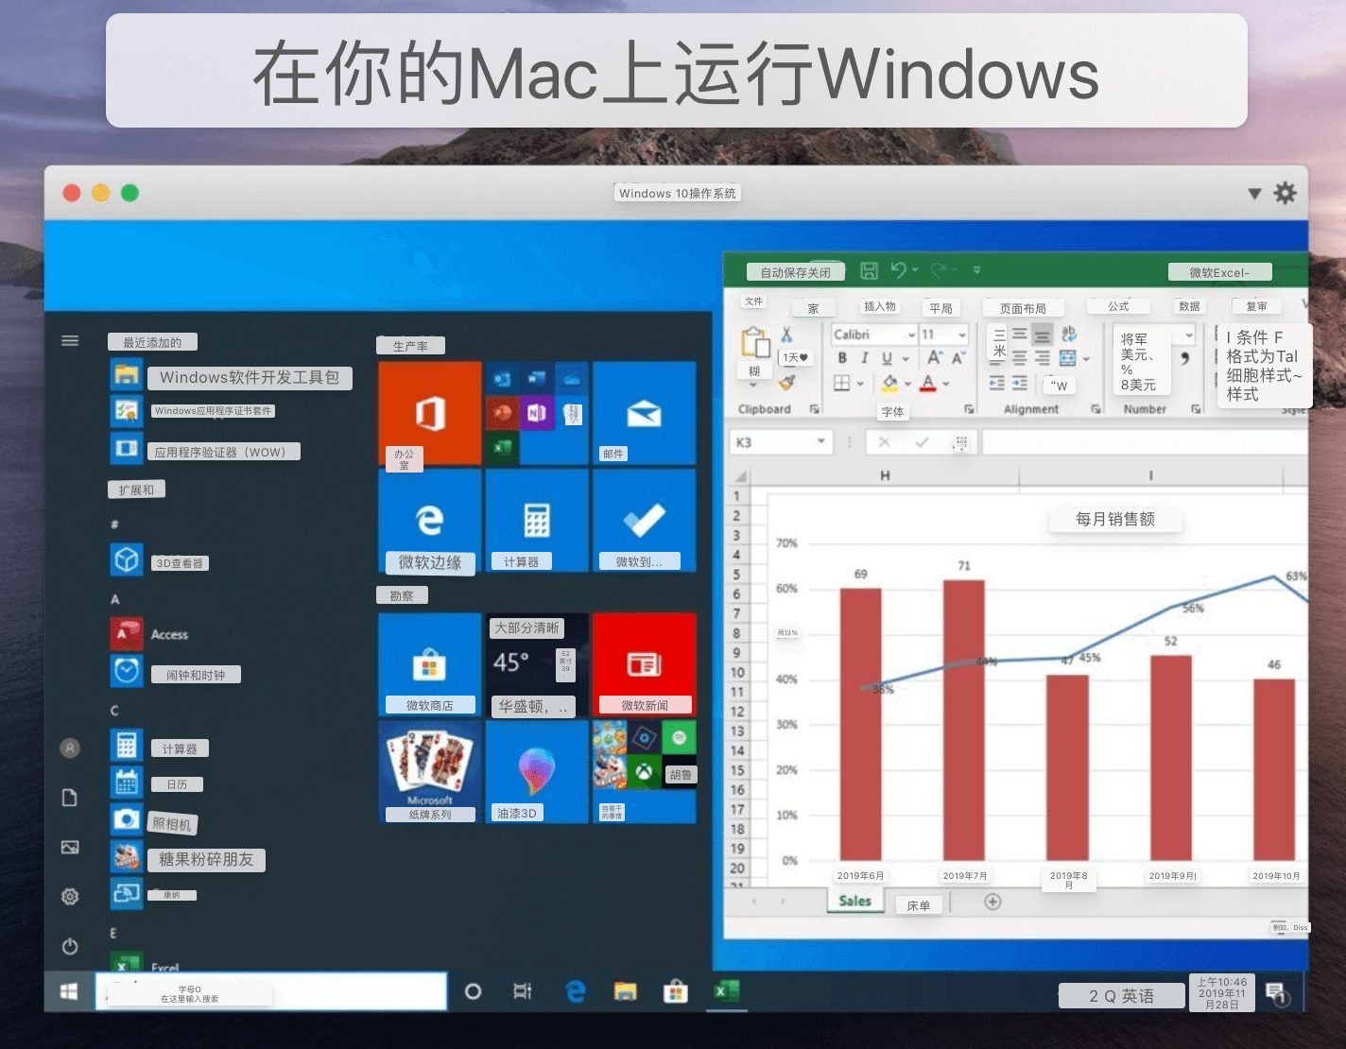Open the Microsoft To-Do tile
1346x1049 pixels.
tap(644, 521)
